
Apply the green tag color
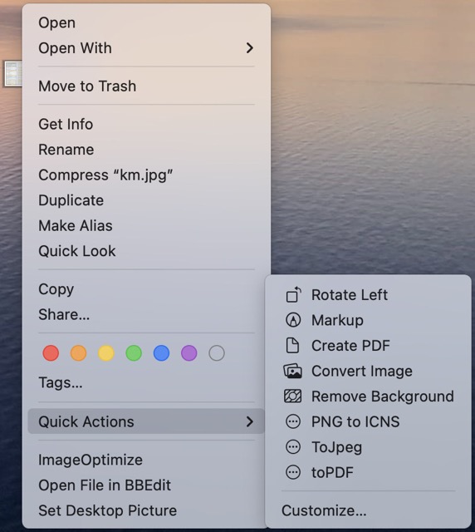click(x=134, y=352)
